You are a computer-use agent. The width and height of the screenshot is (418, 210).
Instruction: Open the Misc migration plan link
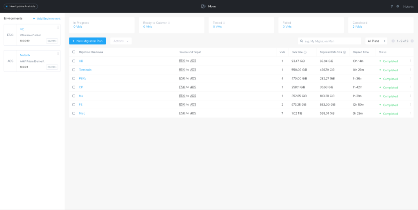(x=82, y=113)
